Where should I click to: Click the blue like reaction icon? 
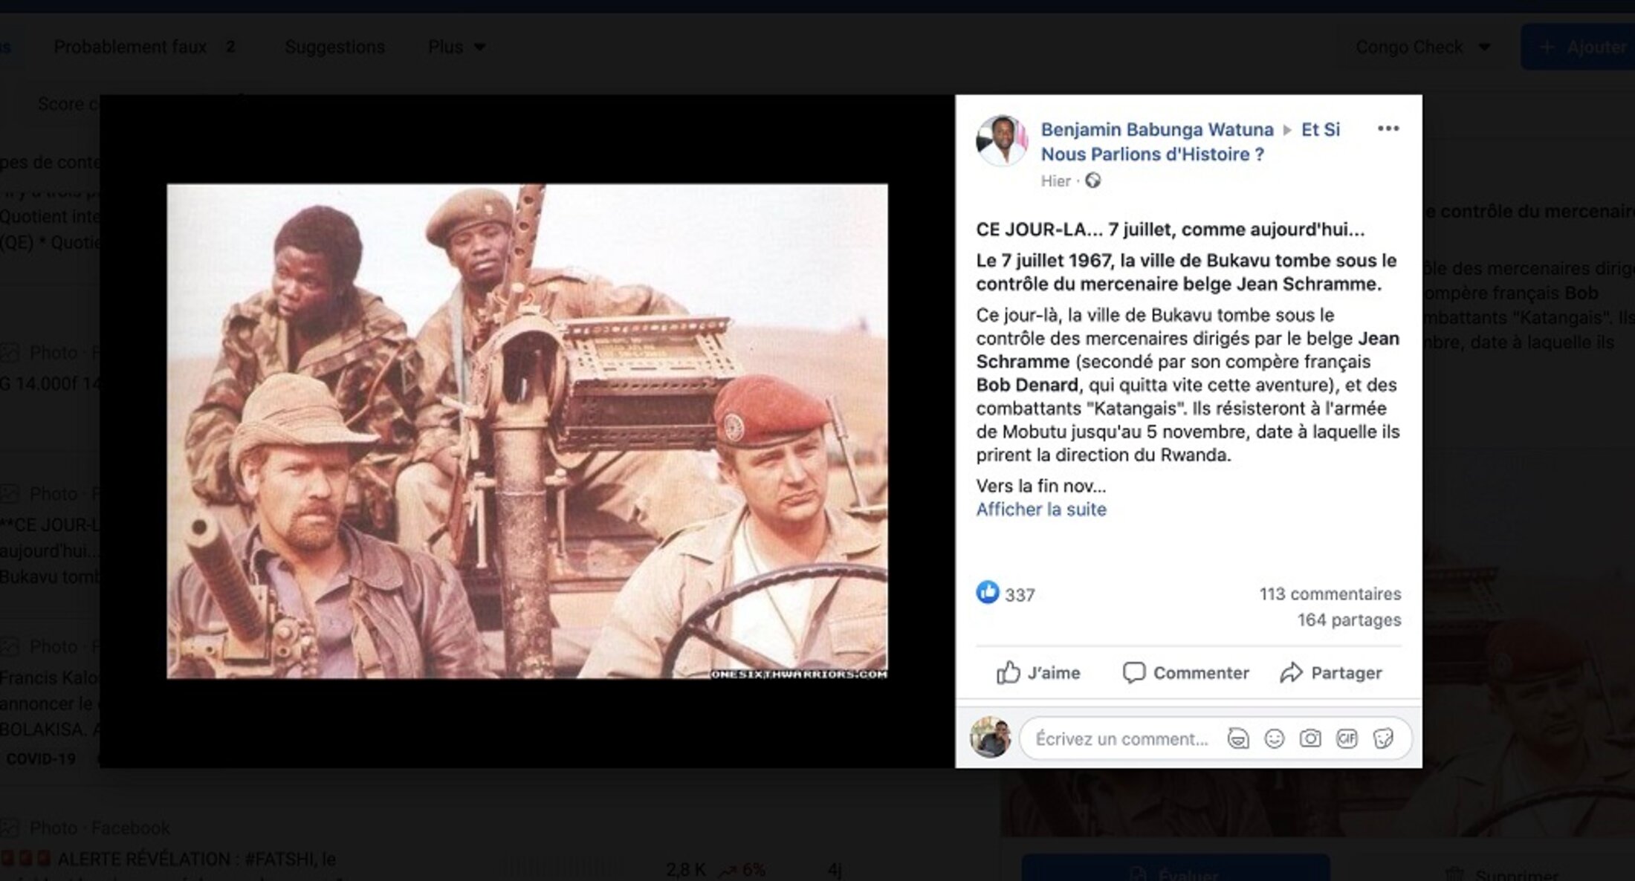click(987, 592)
